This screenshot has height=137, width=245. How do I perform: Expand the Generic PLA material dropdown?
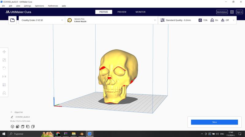pos(111,20)
